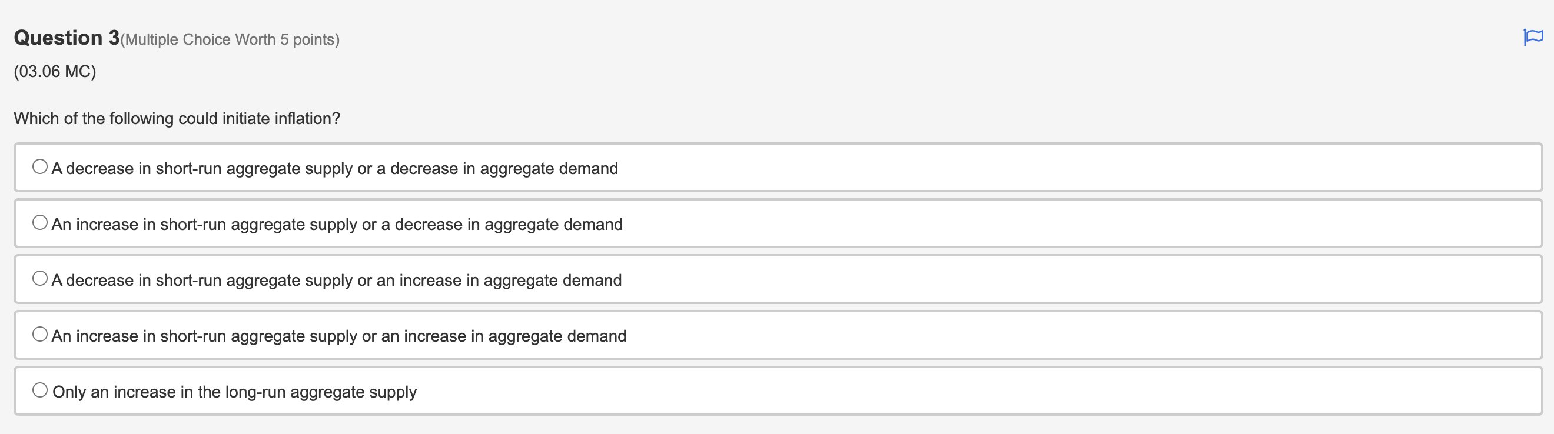Click the question prompt text about inflation

click(176, 118)
